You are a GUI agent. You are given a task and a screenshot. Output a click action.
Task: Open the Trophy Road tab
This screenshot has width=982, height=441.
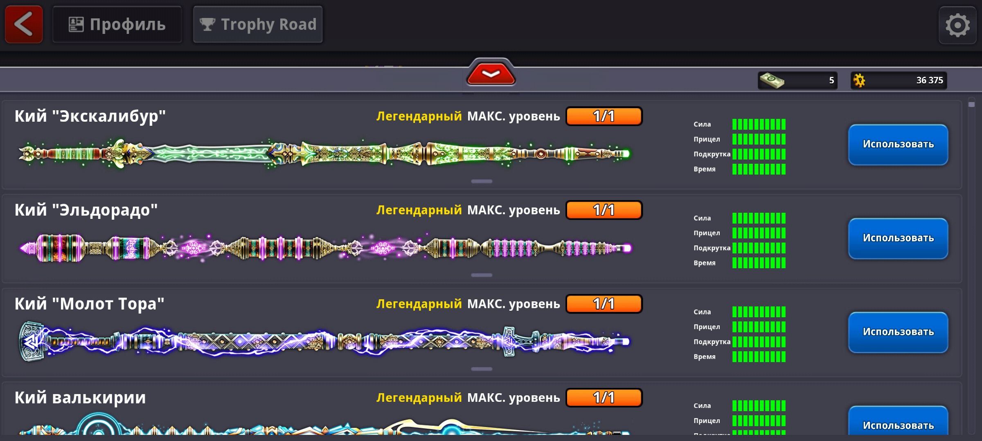point(258,24)
